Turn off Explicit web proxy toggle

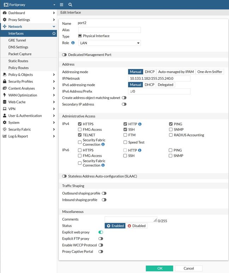(101, 232)
